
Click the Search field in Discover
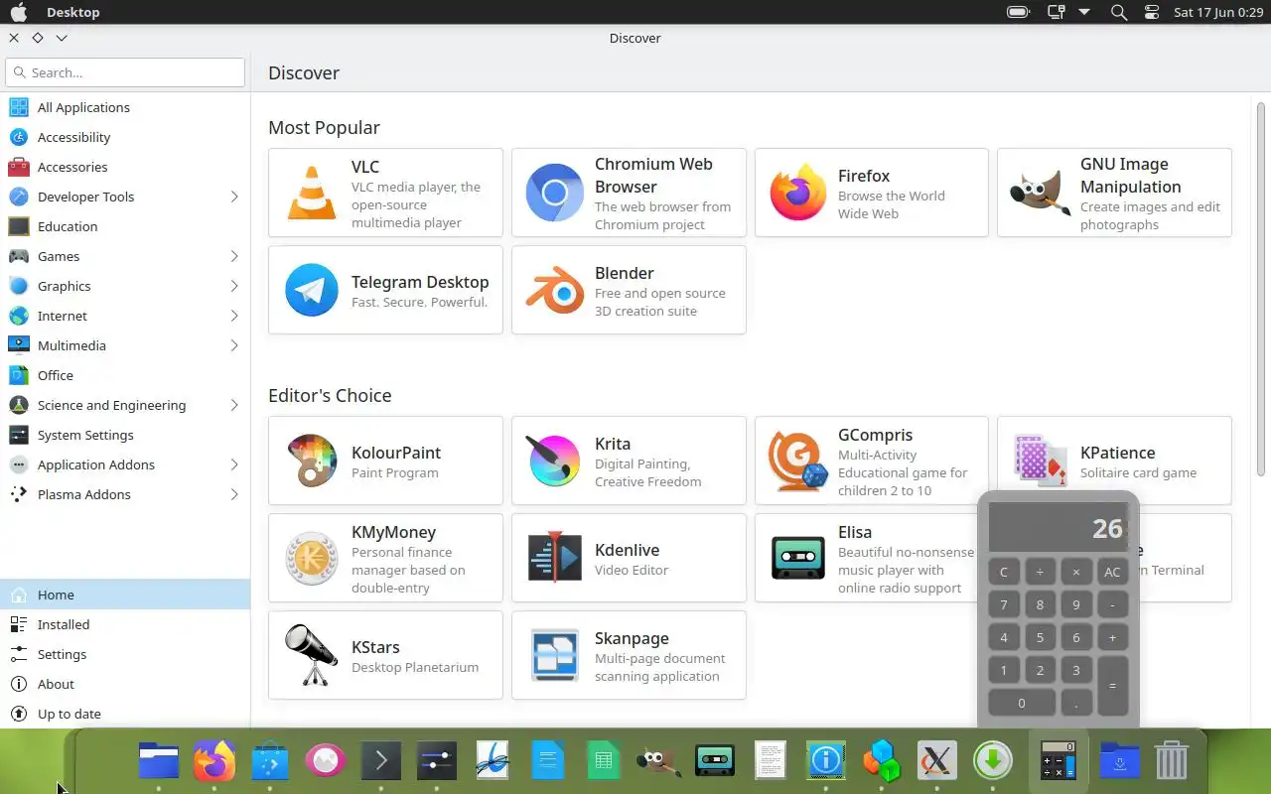[x=125, y=72]
